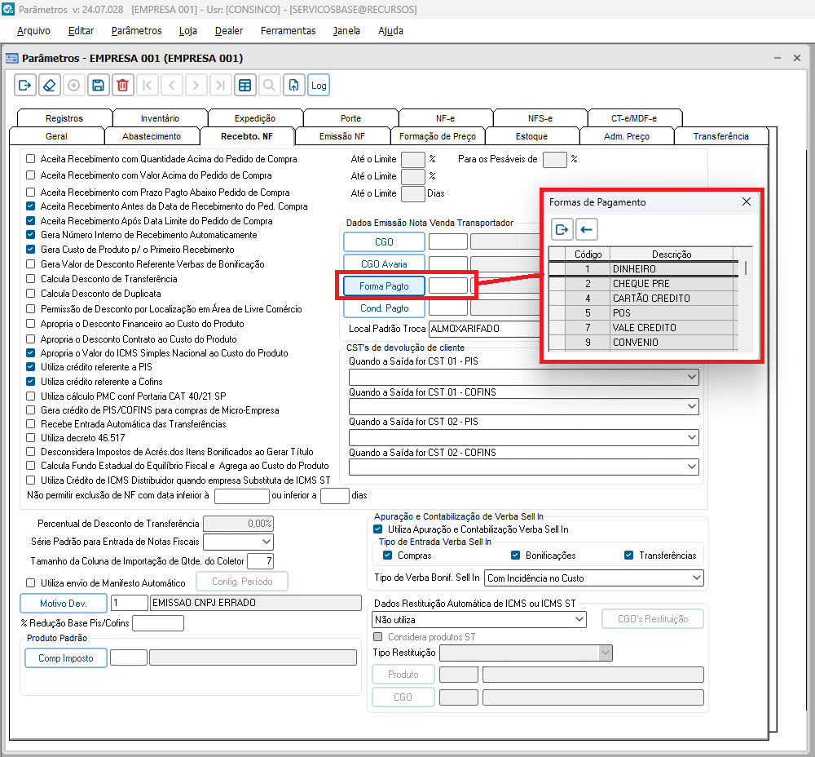Click the red trash delete icon

tap(123, 86)
